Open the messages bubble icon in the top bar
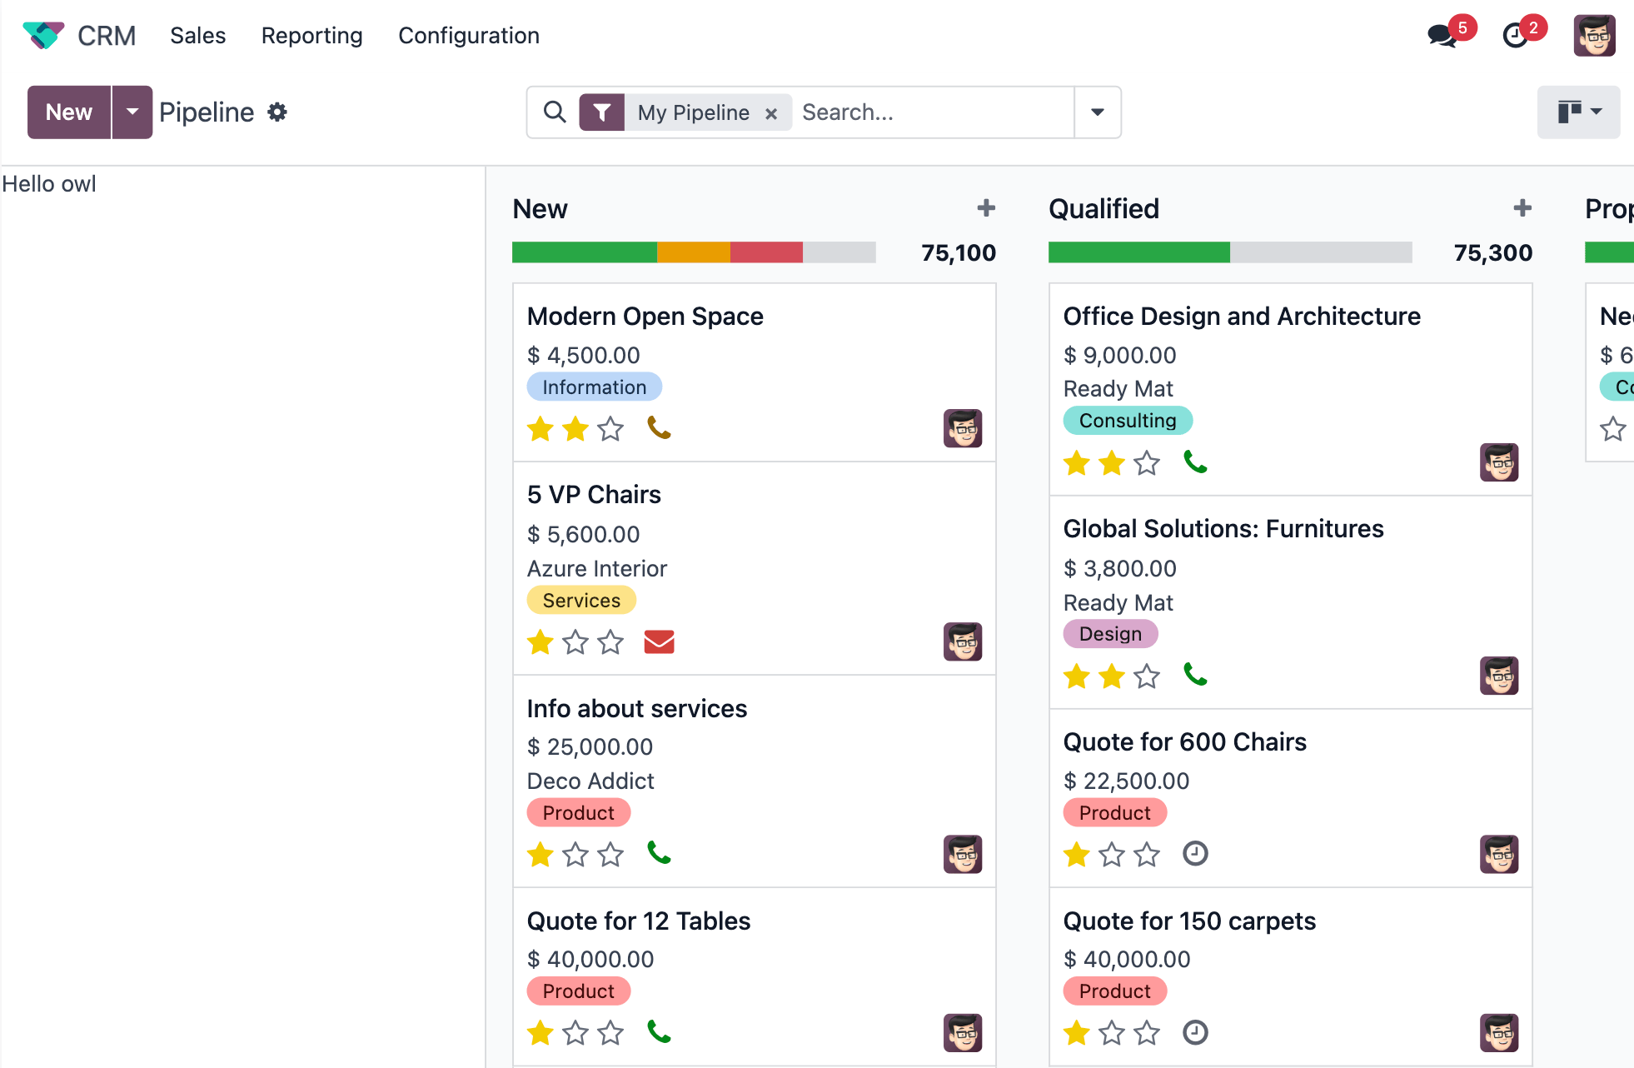 tap(1442, 35)
